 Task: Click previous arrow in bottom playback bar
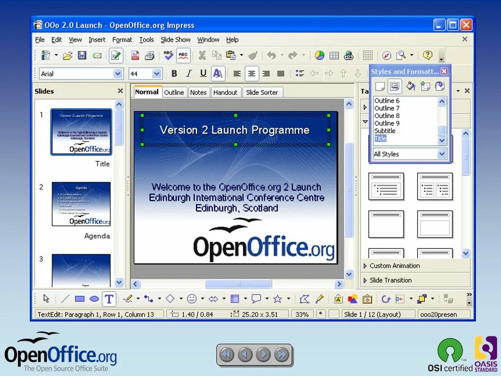click(x=245, y=355)
